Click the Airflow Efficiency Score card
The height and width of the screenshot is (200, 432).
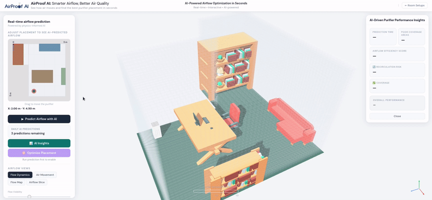[397, 54]
